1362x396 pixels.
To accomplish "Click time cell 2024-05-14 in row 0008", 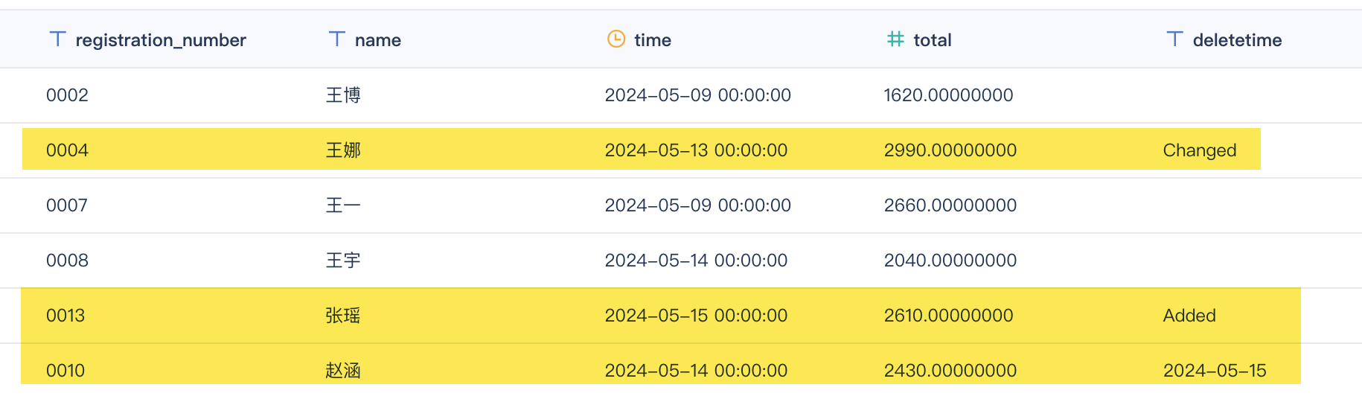I will tap(696, 261).
